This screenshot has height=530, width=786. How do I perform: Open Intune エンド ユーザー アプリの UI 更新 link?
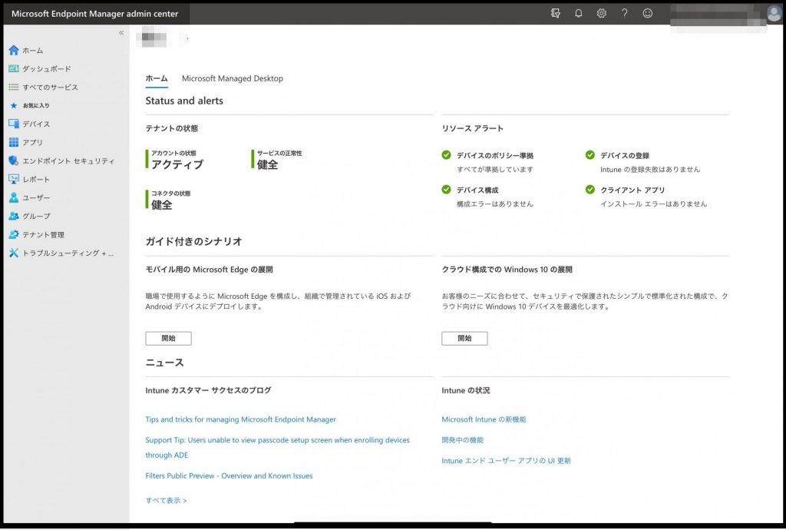(507, 460)
